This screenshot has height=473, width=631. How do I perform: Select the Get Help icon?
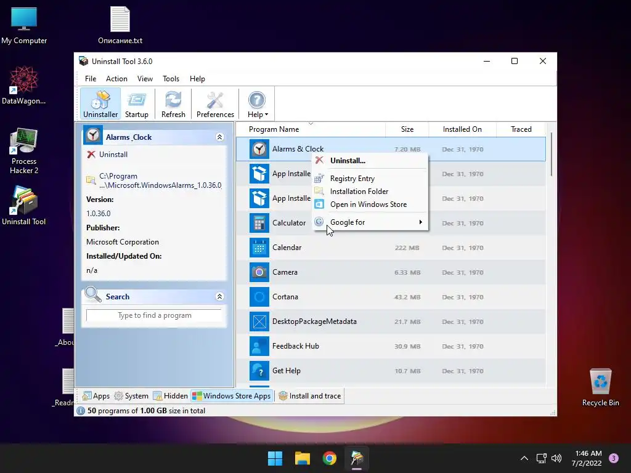coord(259,371)
